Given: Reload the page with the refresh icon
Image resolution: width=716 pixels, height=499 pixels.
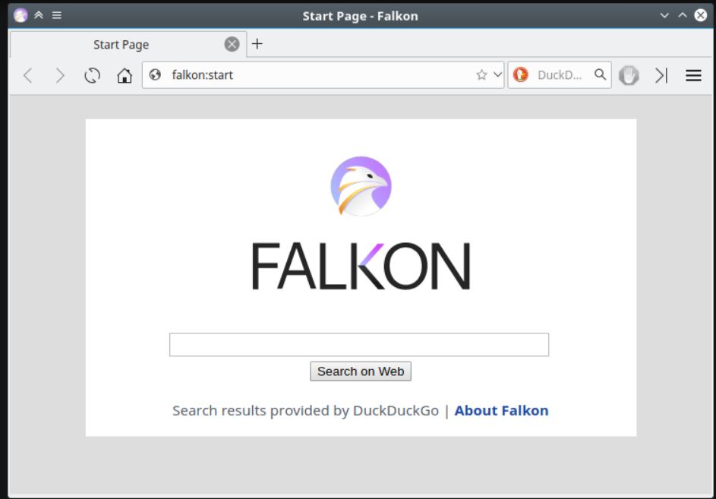Looking at the screenshot, I should point(92,75).
